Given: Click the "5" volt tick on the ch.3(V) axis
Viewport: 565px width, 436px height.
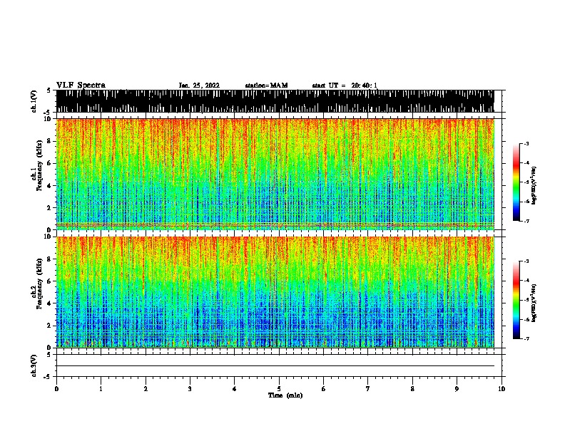Looking at the screenshot, I should pyautogui.click(x=49, y=355).
